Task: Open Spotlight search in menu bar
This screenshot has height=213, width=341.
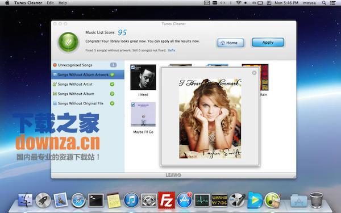Action: pos(324,3)
